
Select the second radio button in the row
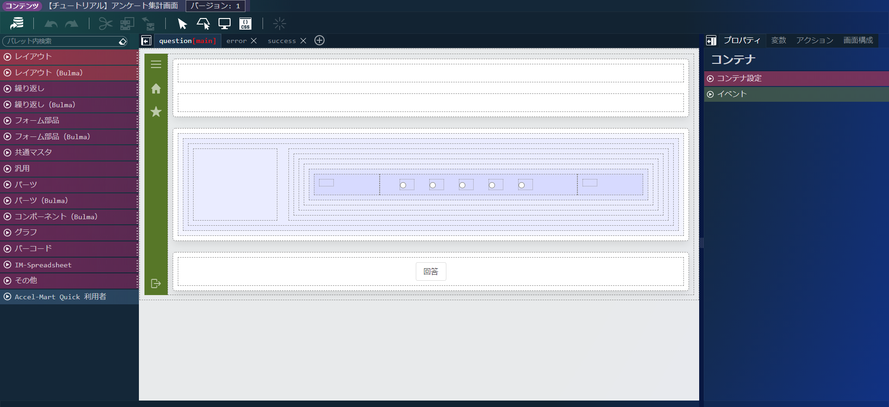[x=433, y=185]
